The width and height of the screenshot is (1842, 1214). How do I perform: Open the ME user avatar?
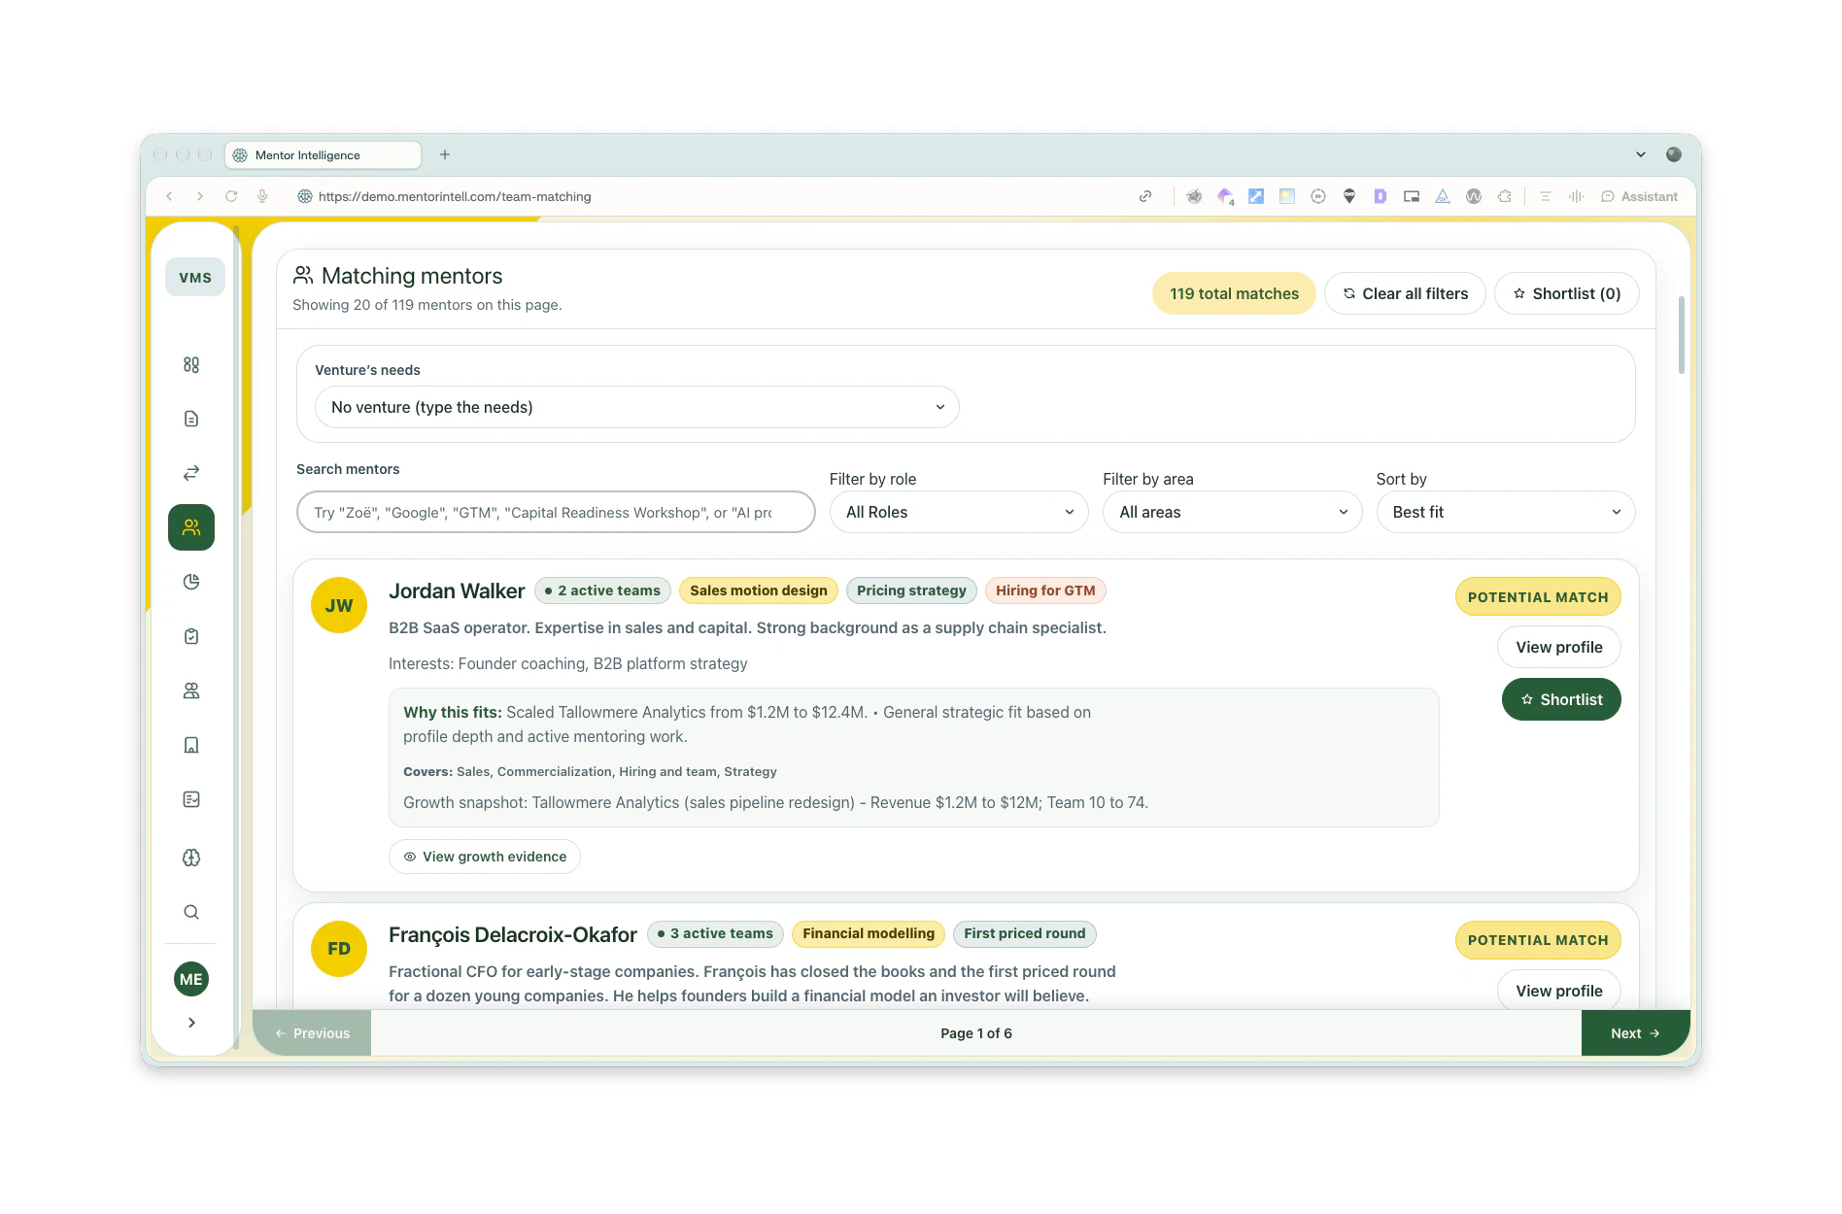191,979
